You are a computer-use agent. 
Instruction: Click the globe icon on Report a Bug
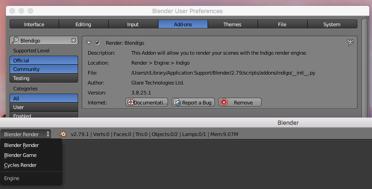177,103
